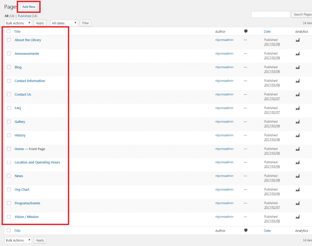Viewport: 312px width, 246px height.
Task: Open nlpcmsadmin author link in News row
Action: pyautogui.click(x=224, y=176)
